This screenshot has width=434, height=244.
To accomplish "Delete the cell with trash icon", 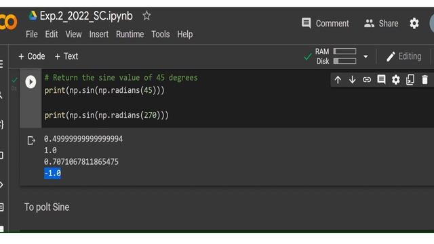I will [x=425, y=80].
